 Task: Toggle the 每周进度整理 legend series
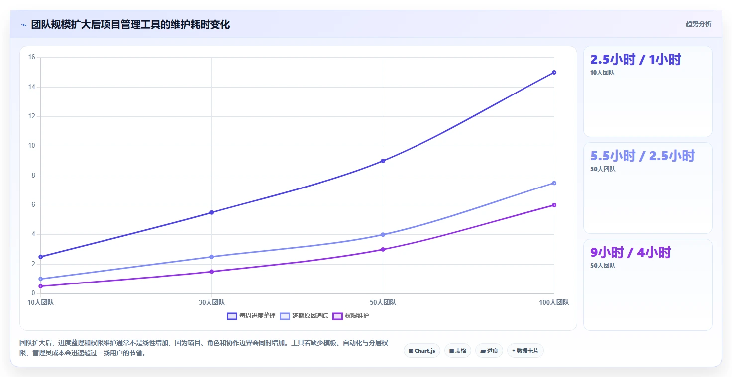coord(251,316)
